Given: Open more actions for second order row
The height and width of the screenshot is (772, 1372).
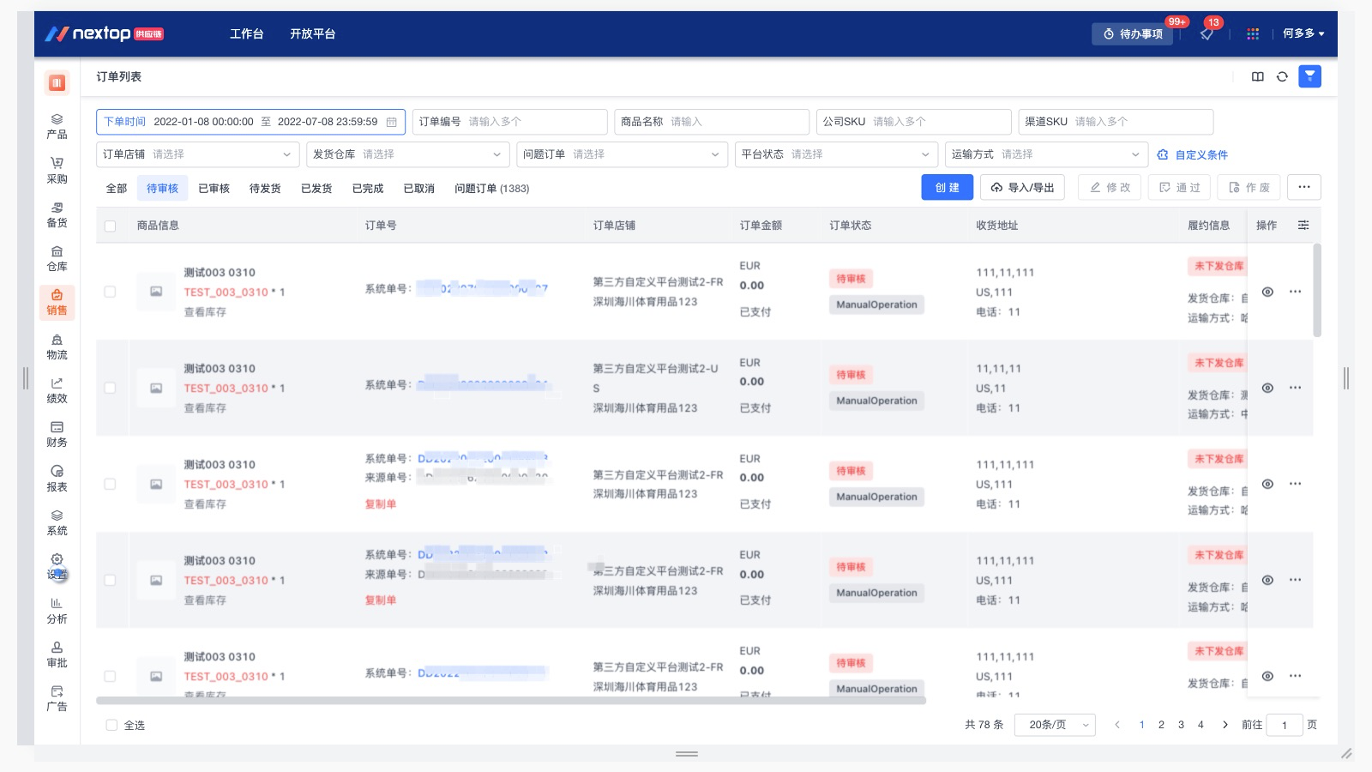Looking at the screenshot, I should click(1295, 388).
